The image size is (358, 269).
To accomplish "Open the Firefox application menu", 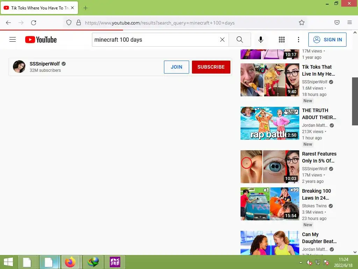I will [x=350, y=22].
